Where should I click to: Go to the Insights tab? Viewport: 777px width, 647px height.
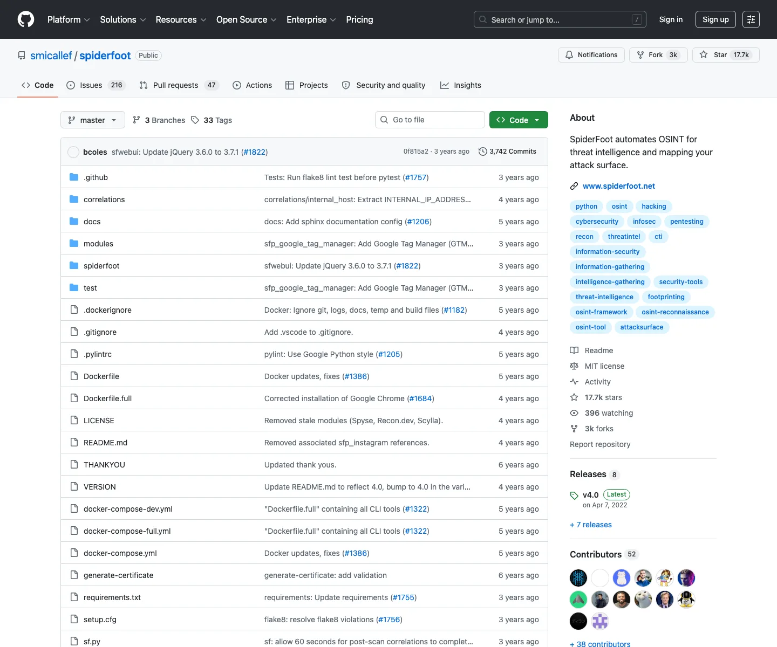[461, 85]
